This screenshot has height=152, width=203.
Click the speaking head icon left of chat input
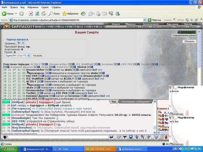point(5,137)
